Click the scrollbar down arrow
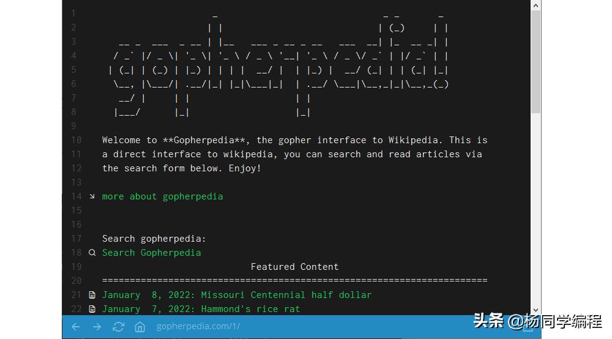 [x=535, y=310]
